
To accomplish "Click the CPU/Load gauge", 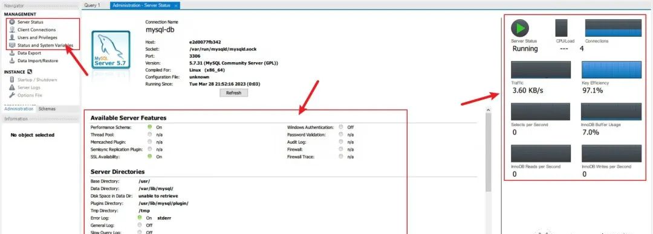I will 561,28.
